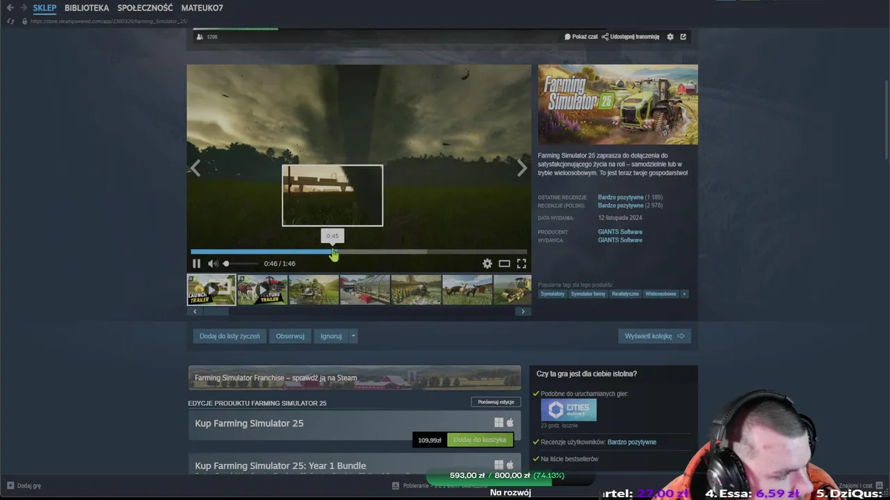Open the SPOŁECZNOŚĆ tab
The height and width of the screenshot is (500, 890).
click(145, 8)
